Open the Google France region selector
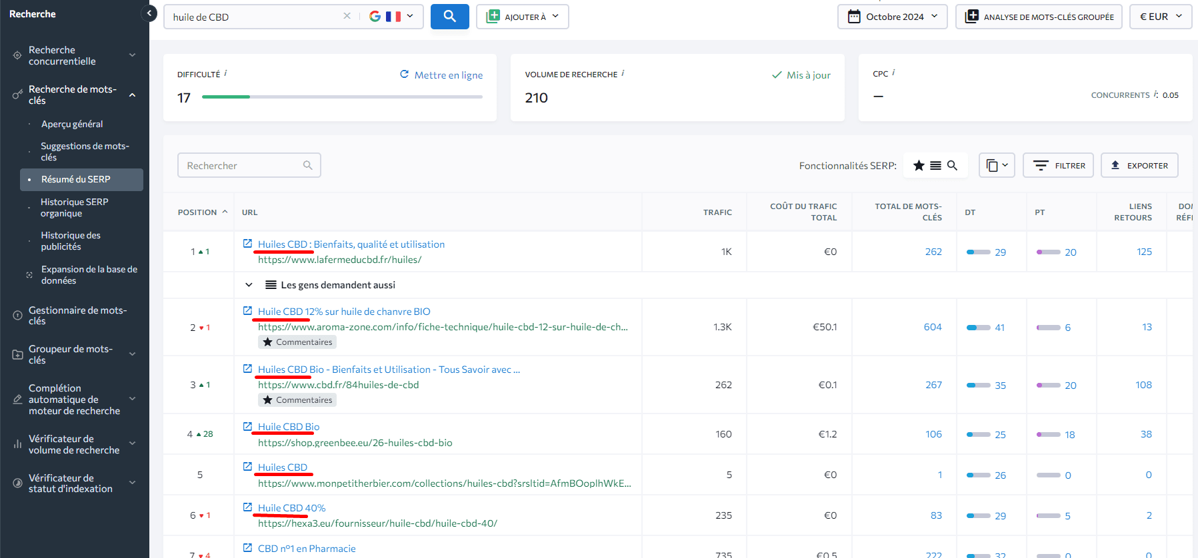Viewport: 1198px width, 558px height. [x=391, y=17]
